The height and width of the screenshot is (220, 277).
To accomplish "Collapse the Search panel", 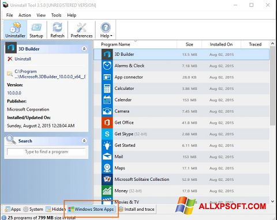I will (x=84, y=141).
